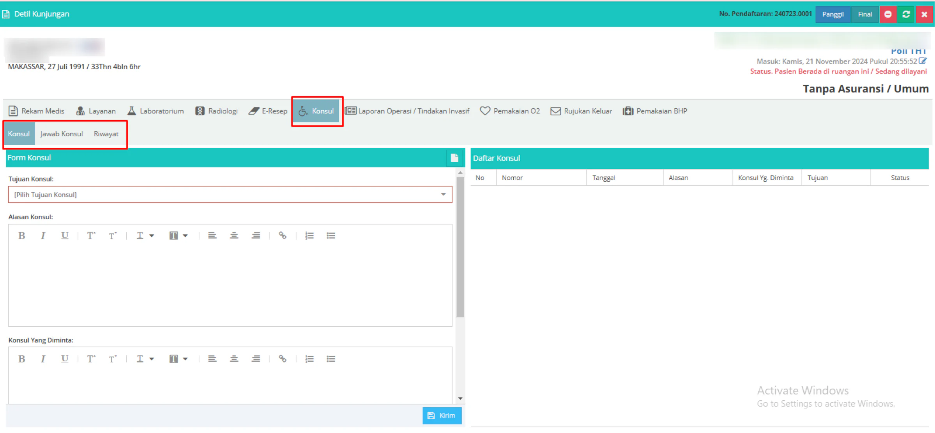Viewport: 935px width, 433px height.
Task: Switch to Radiologi tab
Action: 216,111
